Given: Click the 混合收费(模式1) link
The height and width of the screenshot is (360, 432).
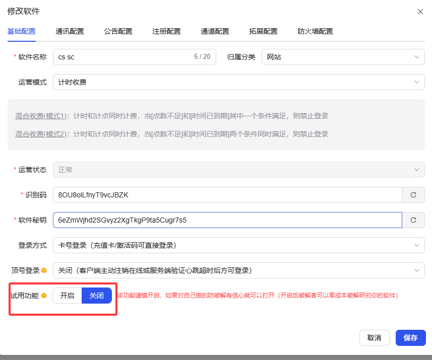Looking at the screenshot, I should point(41,116).
